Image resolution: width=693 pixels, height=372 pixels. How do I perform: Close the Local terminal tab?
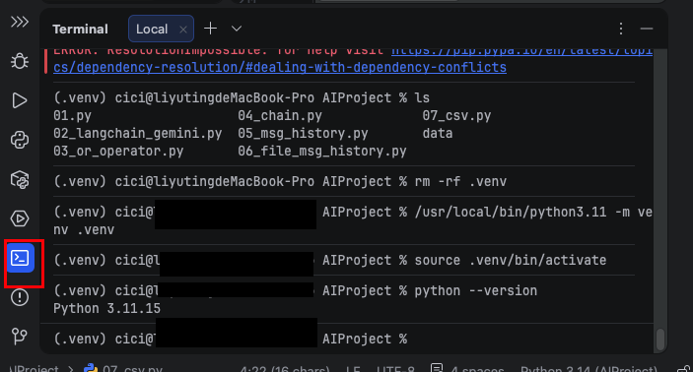pyautogui.click(x=183, y=30)
